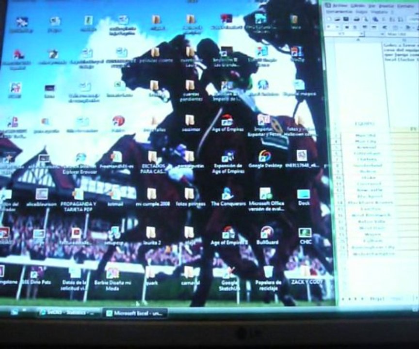Open Herramientas menu in Excel

(339, 12)
